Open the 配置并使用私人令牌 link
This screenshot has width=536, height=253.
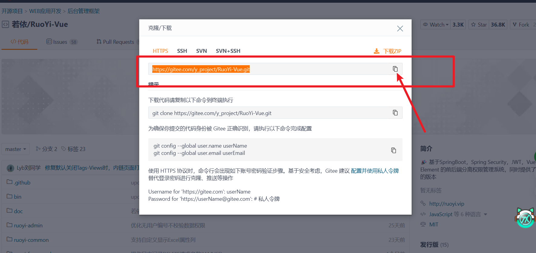click(375, 171)
